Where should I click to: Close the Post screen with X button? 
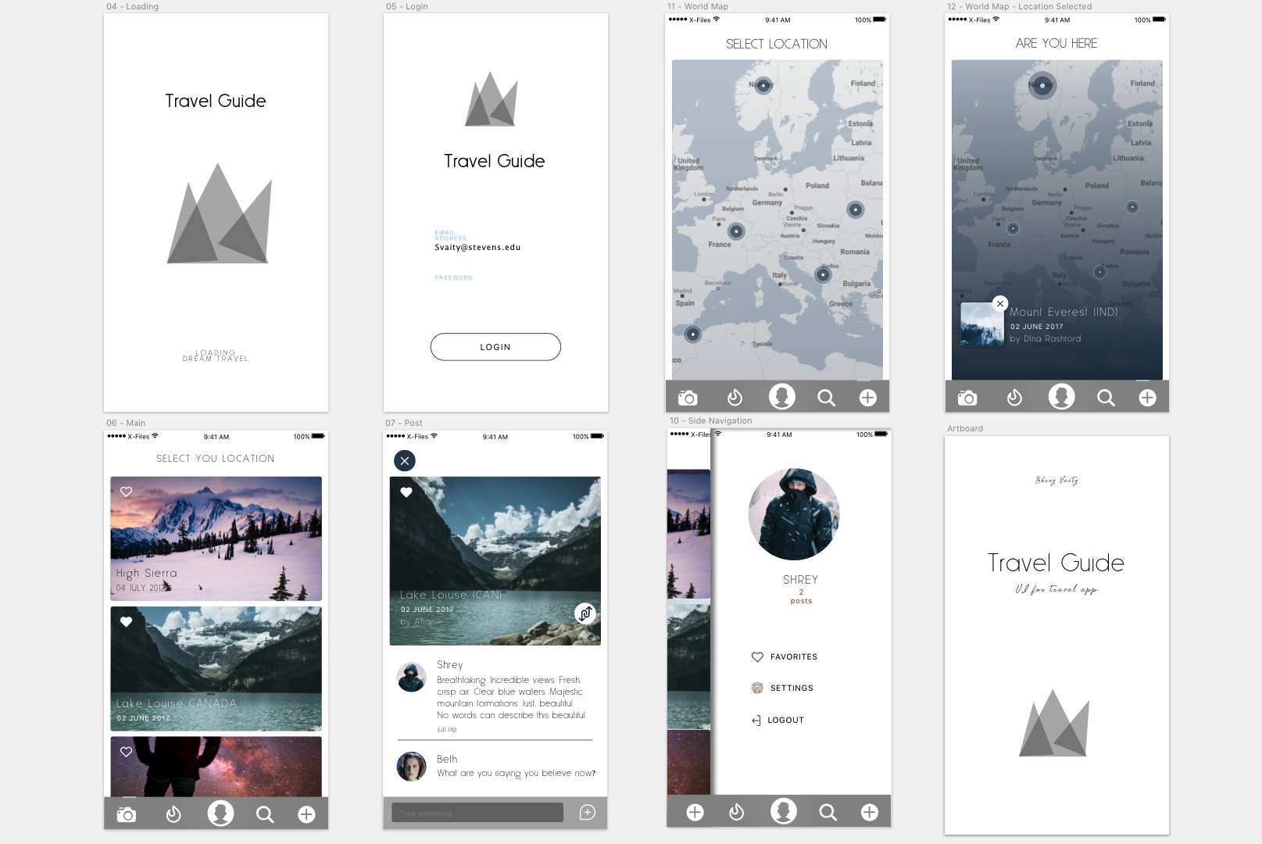click(x=405, y=461)
